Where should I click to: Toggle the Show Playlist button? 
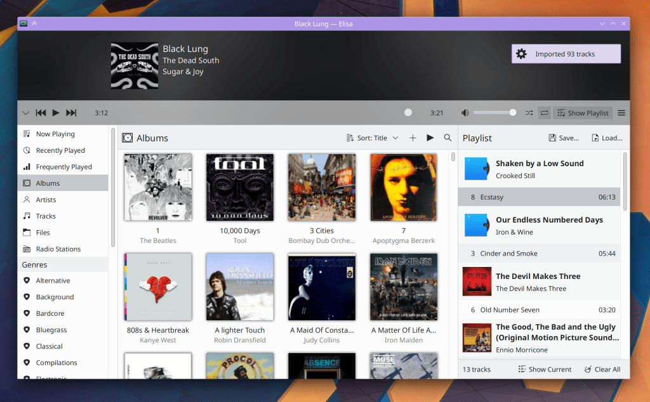pos(582,113)
